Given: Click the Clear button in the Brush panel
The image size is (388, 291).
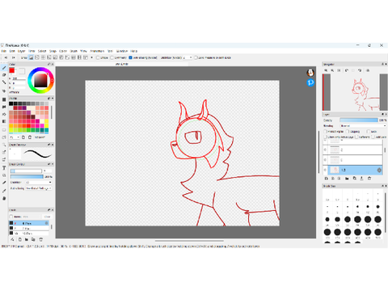Looking at the screenshot, I should pos(47,217).
